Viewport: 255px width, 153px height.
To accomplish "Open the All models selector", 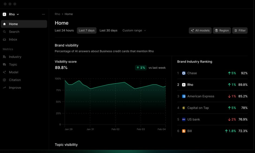I will click(200, 30).
